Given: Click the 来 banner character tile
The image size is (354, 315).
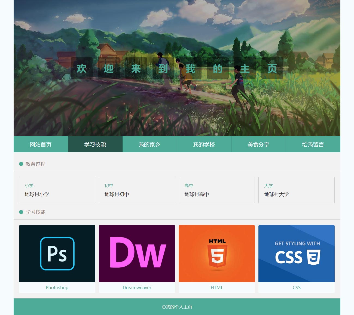Looking at the screenshot, I should coord(136,68).
